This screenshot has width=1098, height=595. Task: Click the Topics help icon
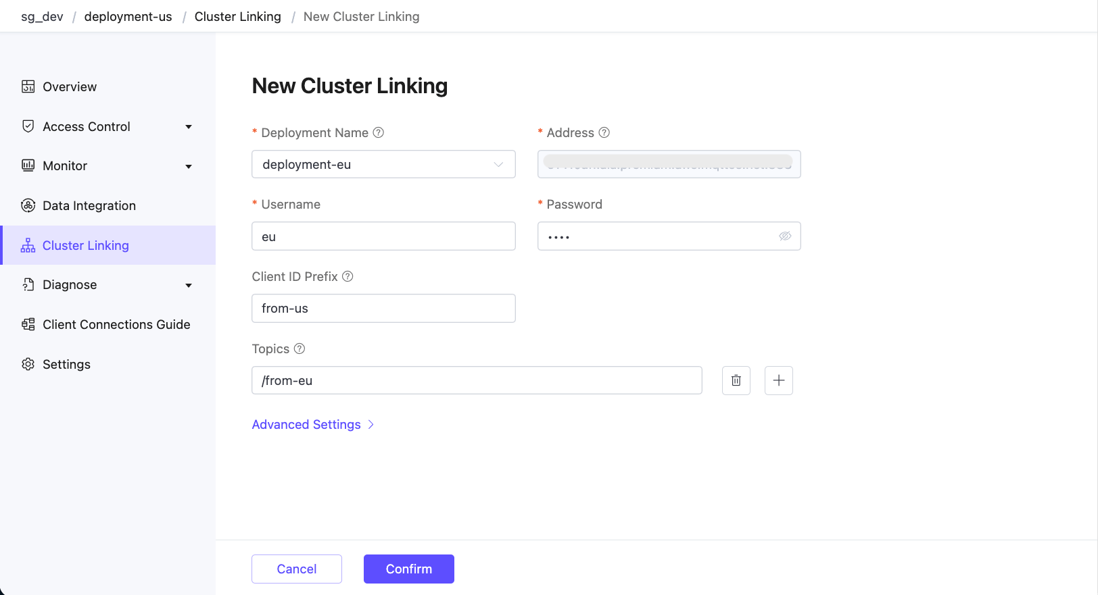300,348
